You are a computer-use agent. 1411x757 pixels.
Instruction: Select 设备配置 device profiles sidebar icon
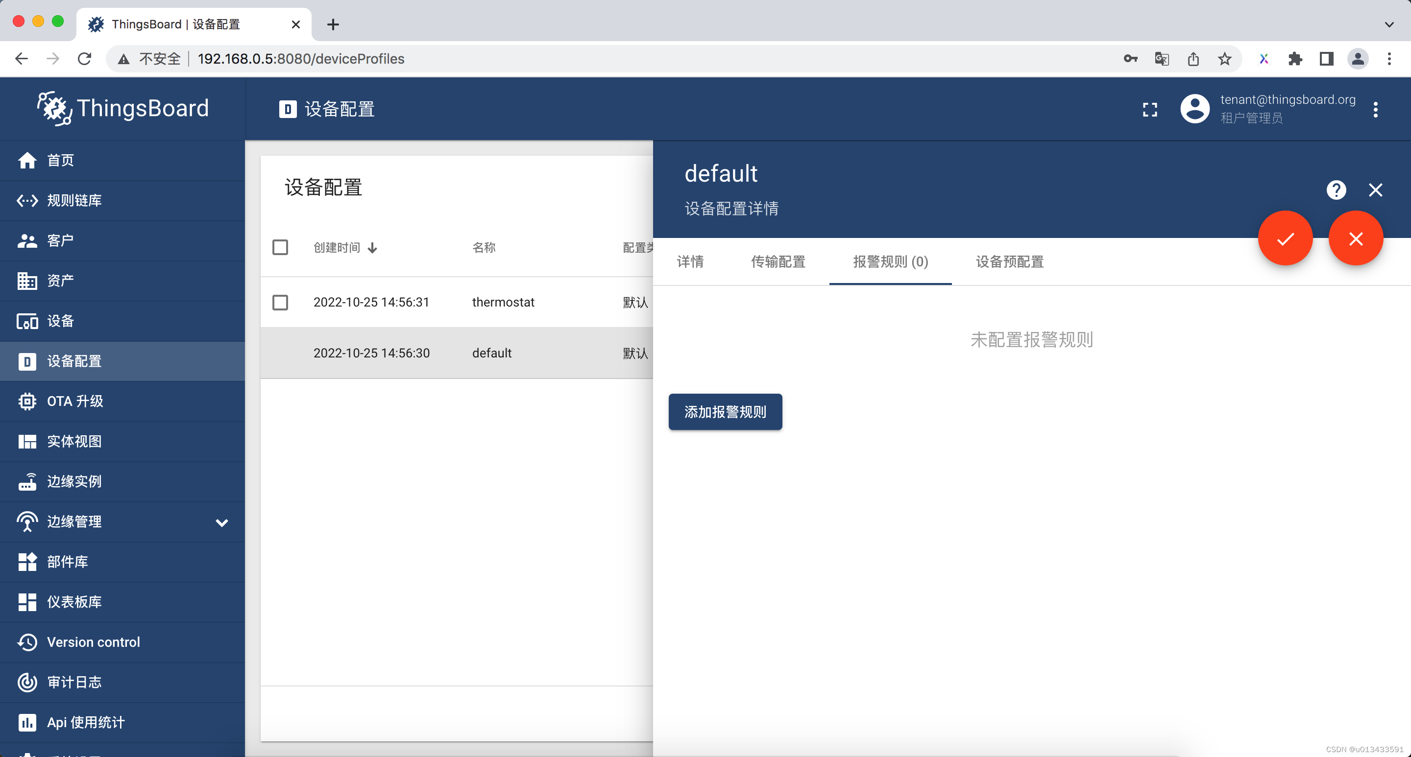click(x=27, y=361)
